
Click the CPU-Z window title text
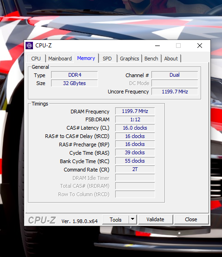coord(43,46)
